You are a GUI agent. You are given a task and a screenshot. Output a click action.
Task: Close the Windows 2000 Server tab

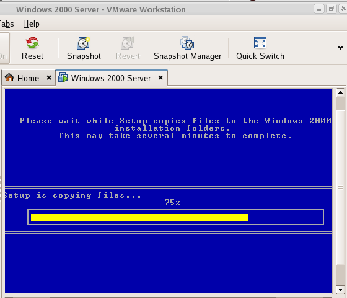pos(160,77)
